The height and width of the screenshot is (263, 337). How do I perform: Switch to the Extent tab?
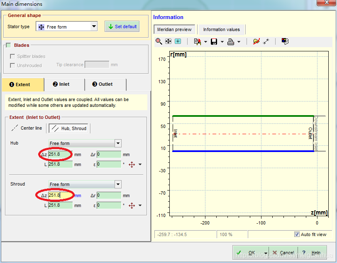(23, 84)
